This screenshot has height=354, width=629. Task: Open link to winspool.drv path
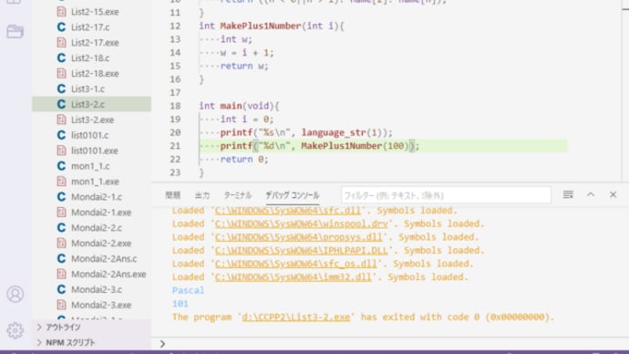pos(302,224)
